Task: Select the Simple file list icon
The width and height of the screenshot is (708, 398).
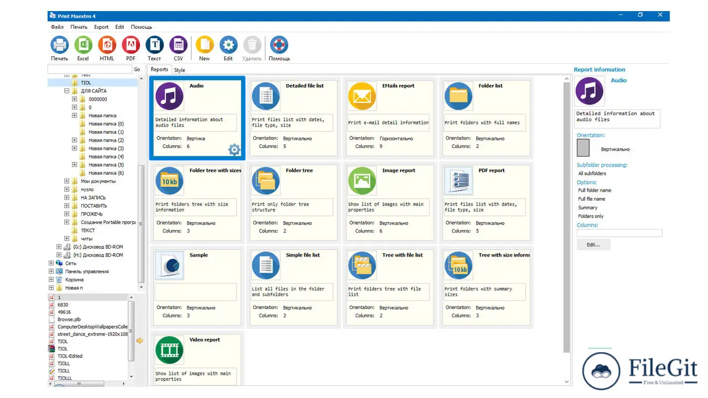Action: tap(265, 265)
